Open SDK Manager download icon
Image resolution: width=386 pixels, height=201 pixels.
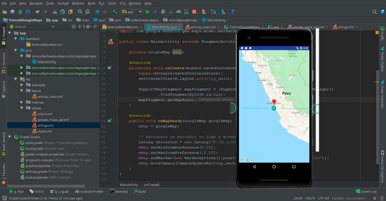223,12
